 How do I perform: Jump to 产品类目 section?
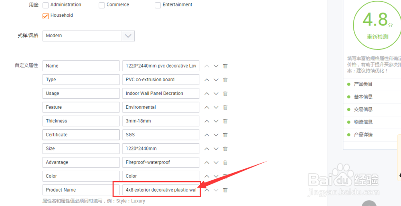coord(363,84)
